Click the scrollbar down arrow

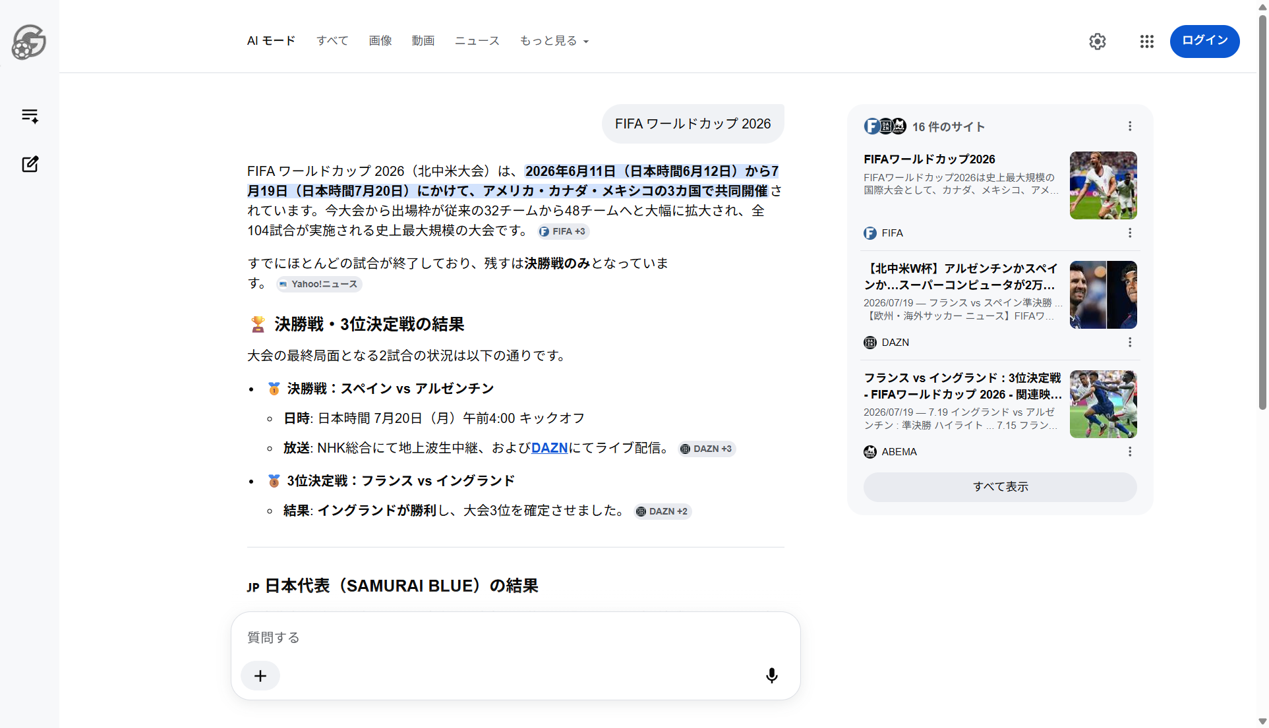[x=1262, y=721]
